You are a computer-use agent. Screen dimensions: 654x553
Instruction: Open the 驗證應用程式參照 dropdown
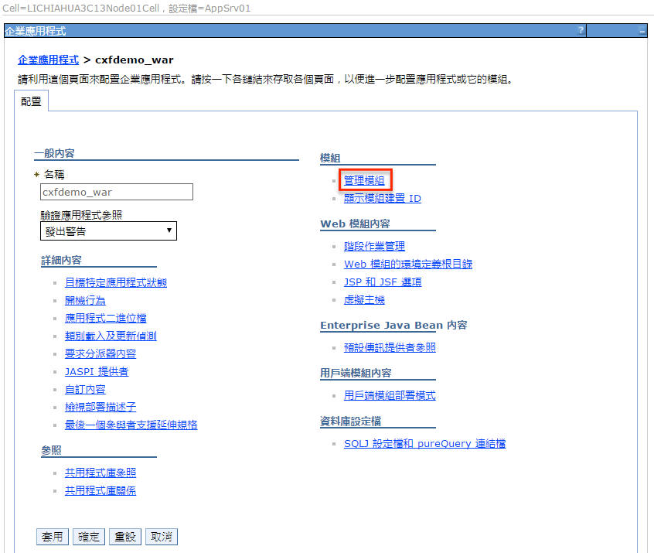(x=108, y=231)
